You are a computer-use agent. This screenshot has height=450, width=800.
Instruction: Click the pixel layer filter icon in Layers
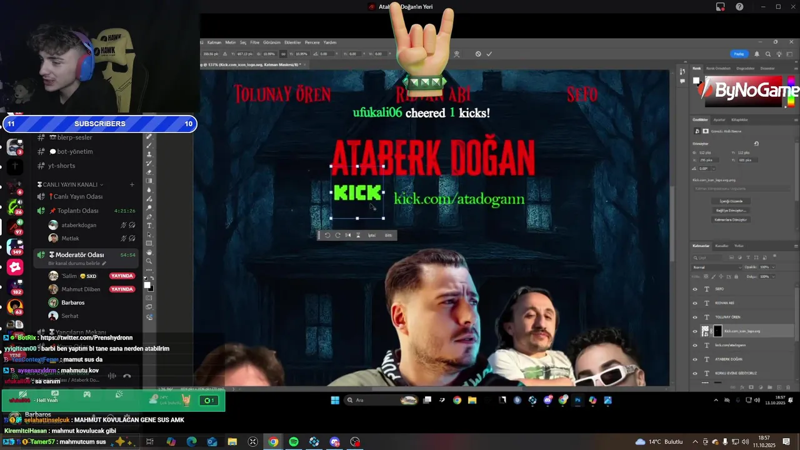pyautogui.click(x=731, y=257)
